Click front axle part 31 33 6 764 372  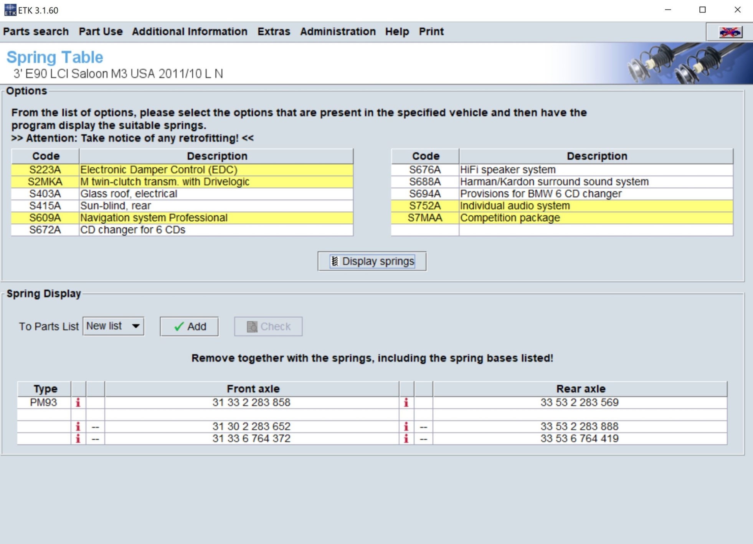(x=251, y=438)
